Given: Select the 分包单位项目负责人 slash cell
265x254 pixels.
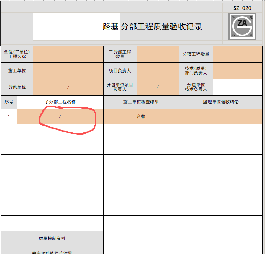Looking at the screenshot, I should pyautogui.click(x=158, y=87).
